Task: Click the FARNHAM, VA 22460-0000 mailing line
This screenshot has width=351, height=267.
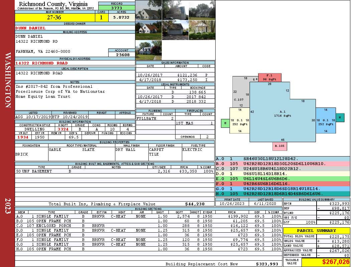Action: [43, 51]
